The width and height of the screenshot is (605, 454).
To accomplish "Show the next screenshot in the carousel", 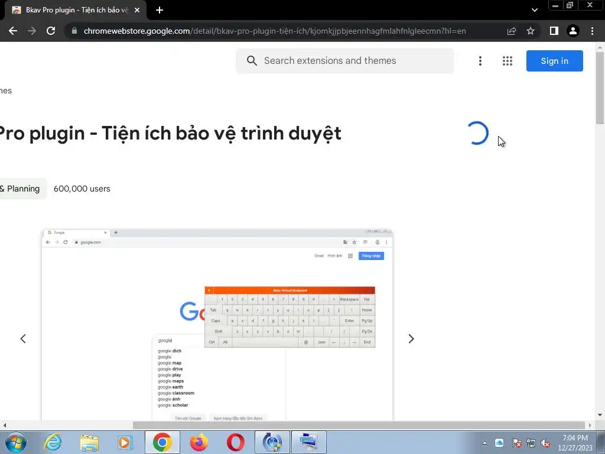I will 411,339.
